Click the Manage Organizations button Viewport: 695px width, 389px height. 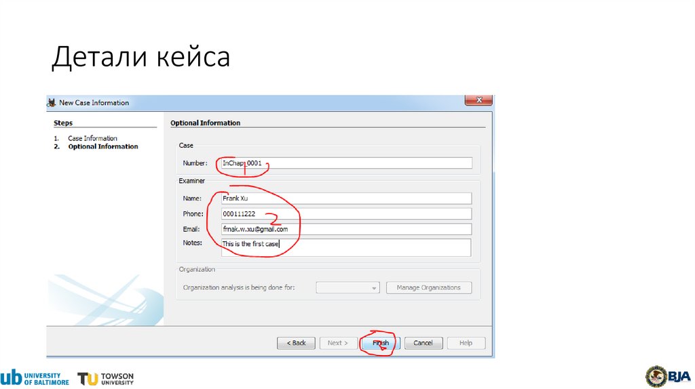coord(429,287)
